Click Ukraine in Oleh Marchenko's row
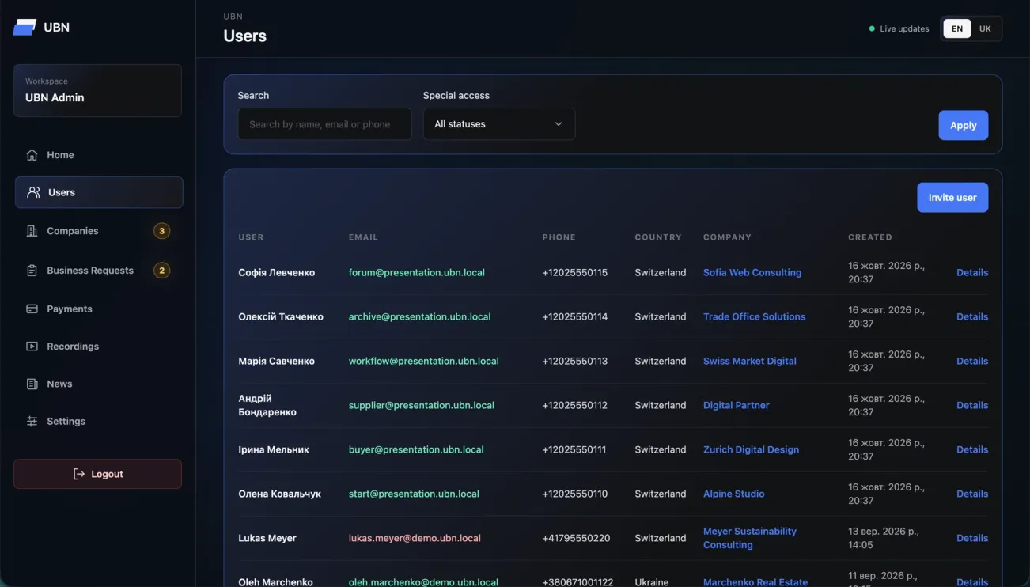 (652, 581)
